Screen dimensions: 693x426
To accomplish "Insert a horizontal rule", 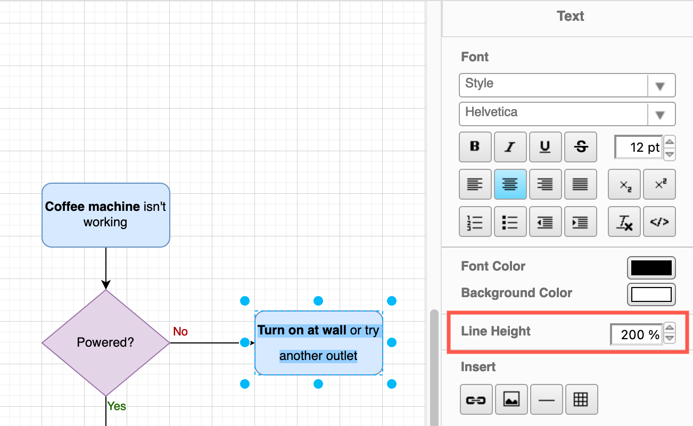I will click(546, 399).
